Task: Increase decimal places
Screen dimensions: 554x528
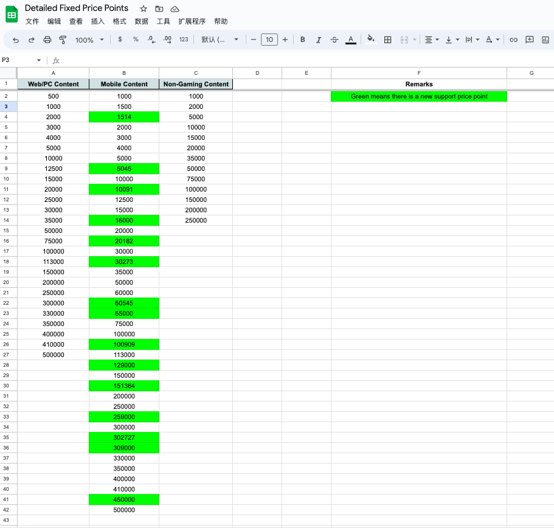Action: coord(167,40)
